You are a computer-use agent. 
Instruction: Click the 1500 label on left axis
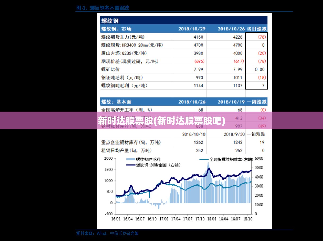[x=108, y=170]
